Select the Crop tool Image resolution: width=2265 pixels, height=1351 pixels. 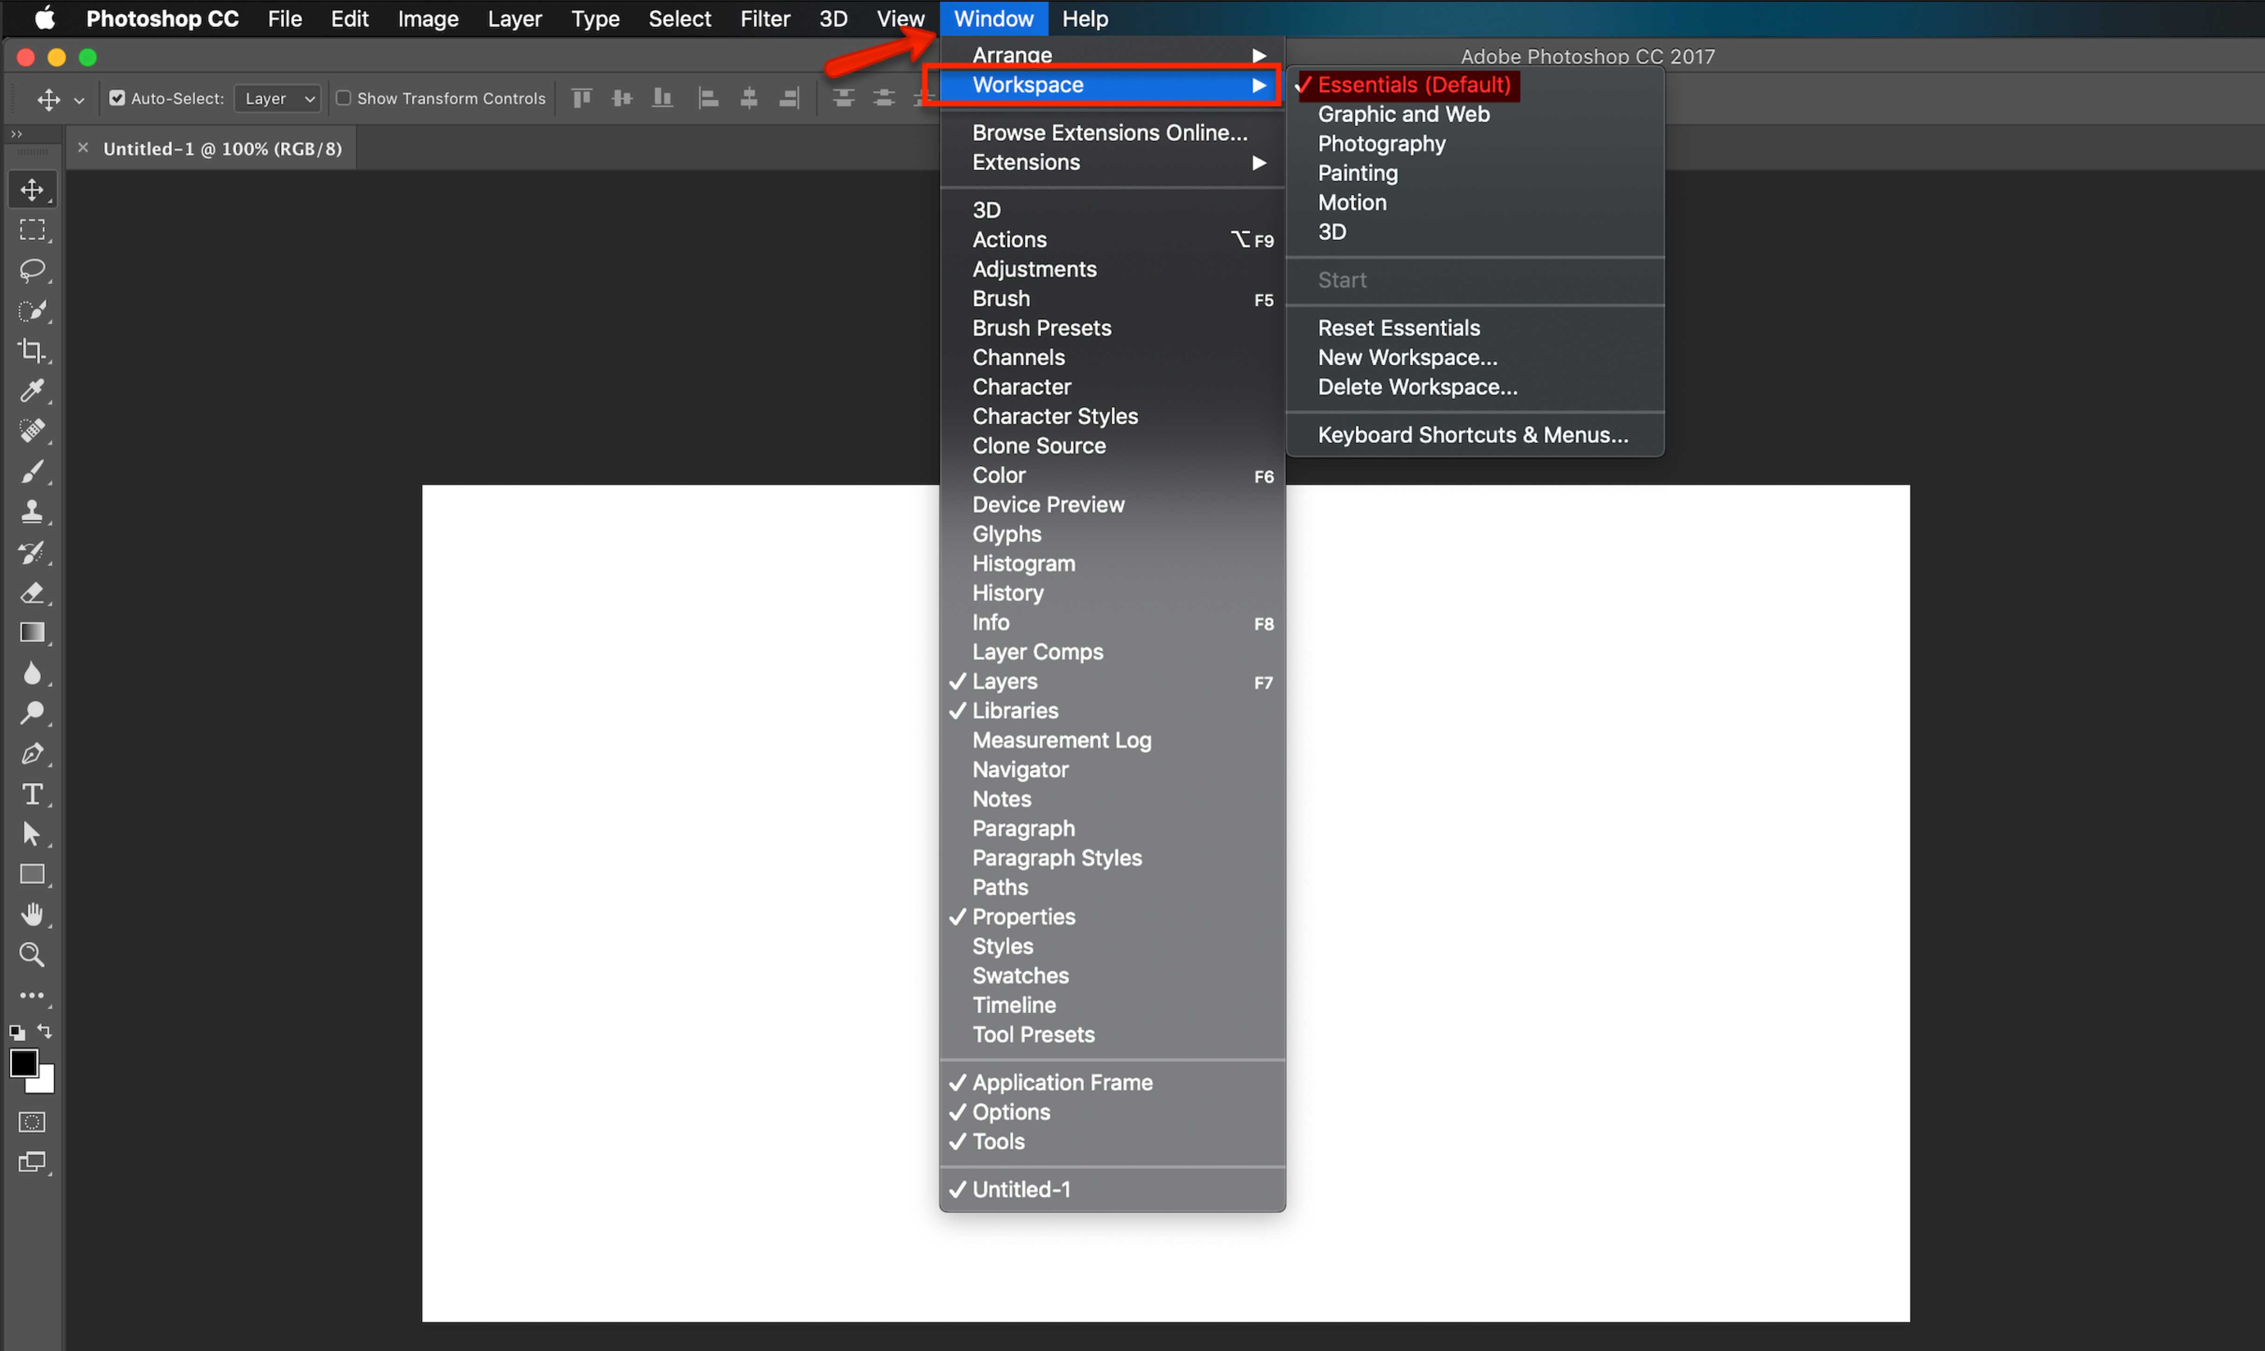[33, 350]
